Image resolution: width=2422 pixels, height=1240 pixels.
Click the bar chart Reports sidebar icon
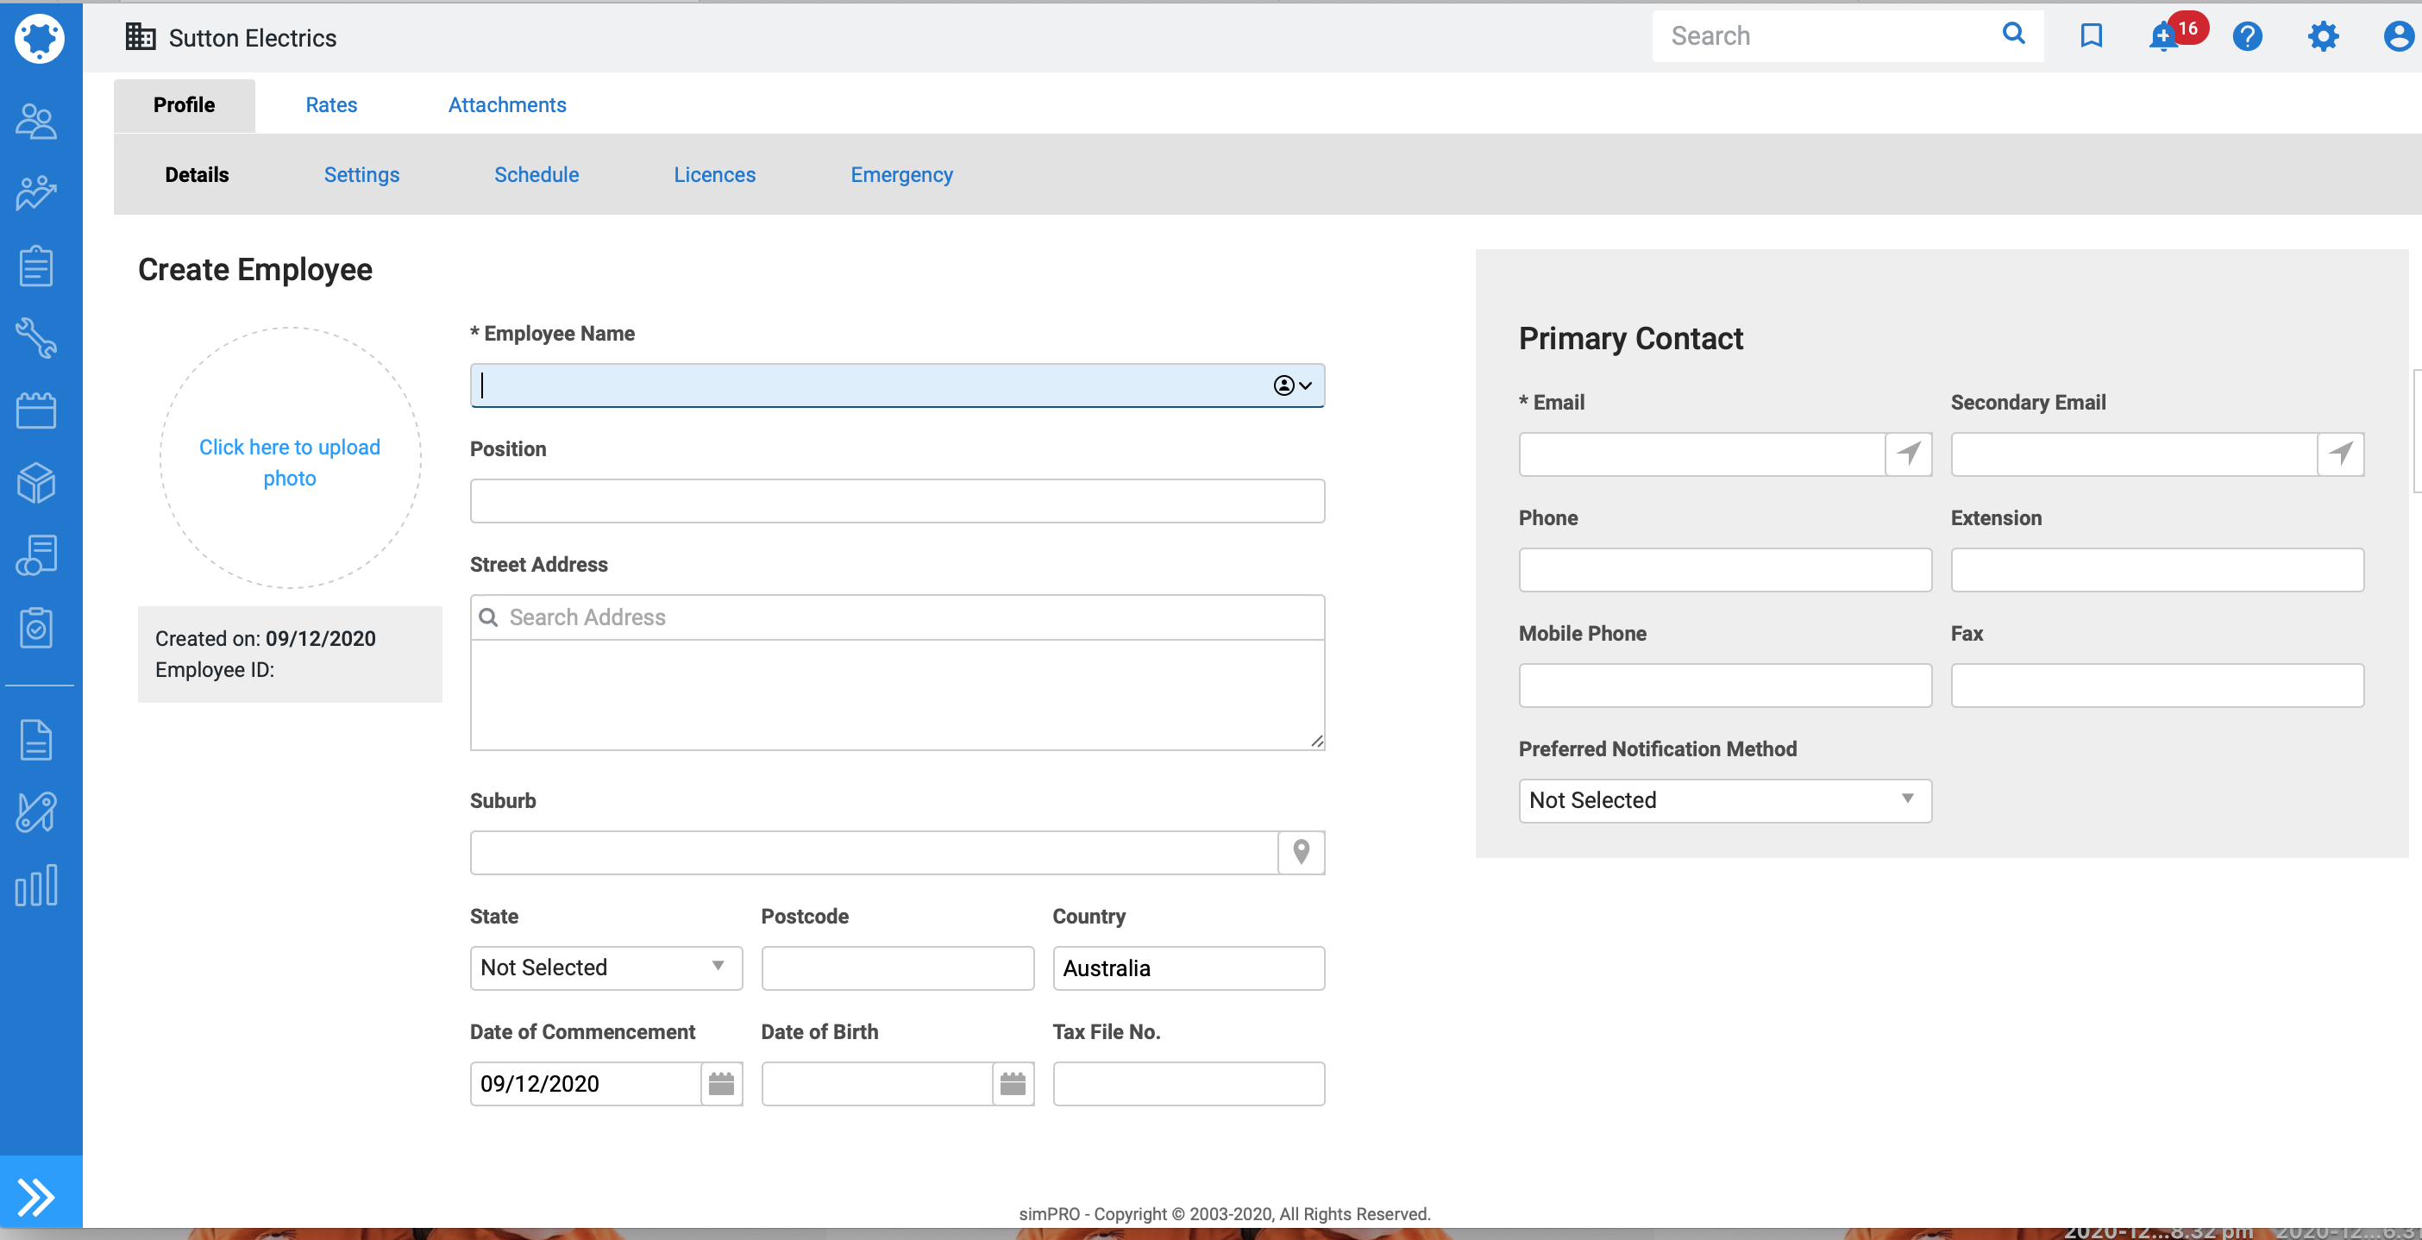click(x=37, y=885)
